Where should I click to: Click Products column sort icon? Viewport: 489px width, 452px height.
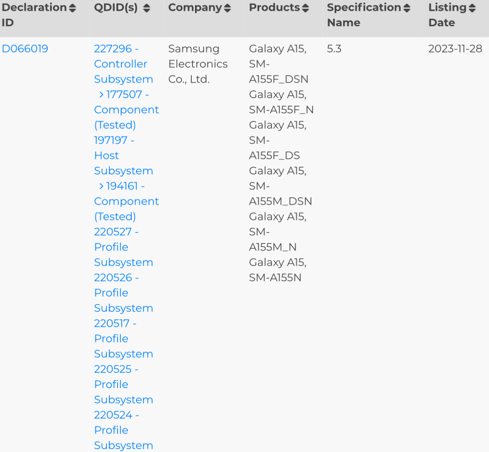click(x=305, y=8)
